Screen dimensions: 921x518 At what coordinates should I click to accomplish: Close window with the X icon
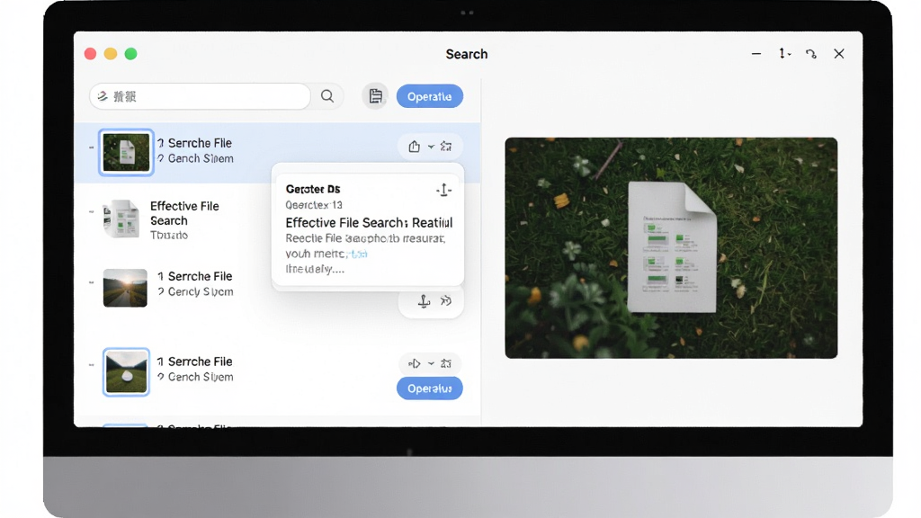pos(839,53)
